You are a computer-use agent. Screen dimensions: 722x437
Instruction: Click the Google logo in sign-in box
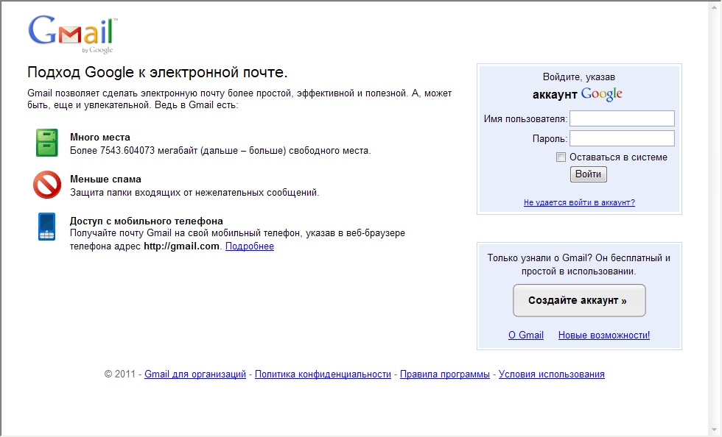pyautogui.click(x=601, y=94)
